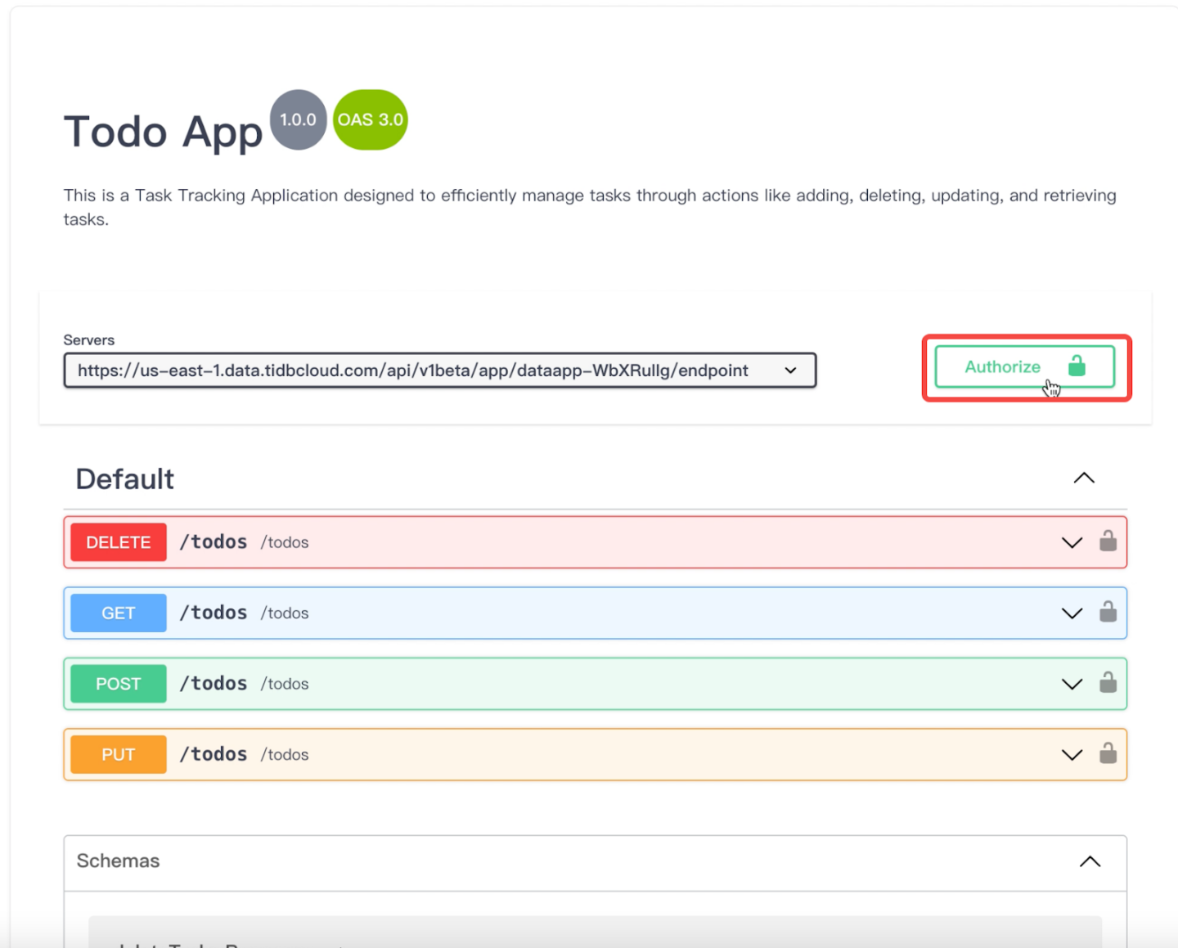Click the 1.0.0 version badge

pos(298,119)
